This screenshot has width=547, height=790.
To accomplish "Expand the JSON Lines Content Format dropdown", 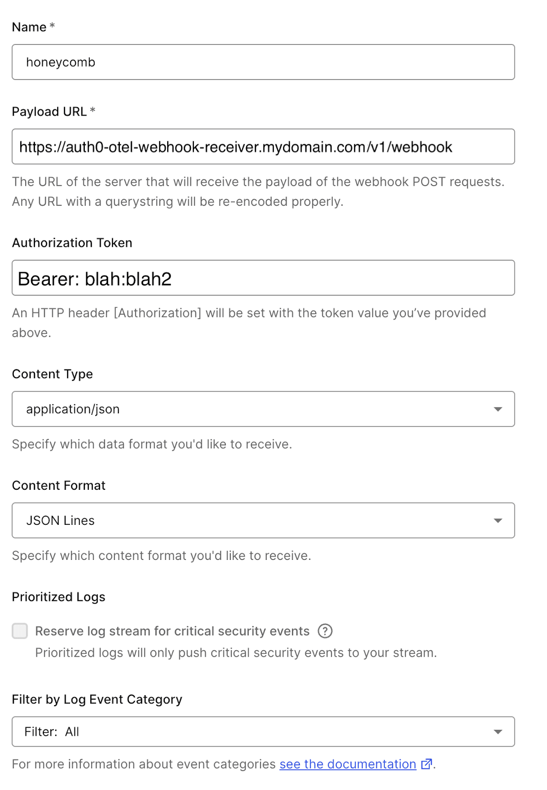I will 247,521.
